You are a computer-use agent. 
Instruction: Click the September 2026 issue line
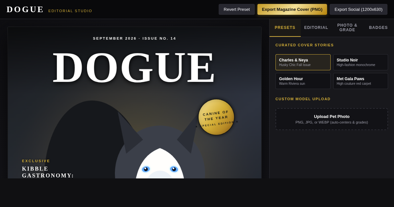tap(135, 38)
